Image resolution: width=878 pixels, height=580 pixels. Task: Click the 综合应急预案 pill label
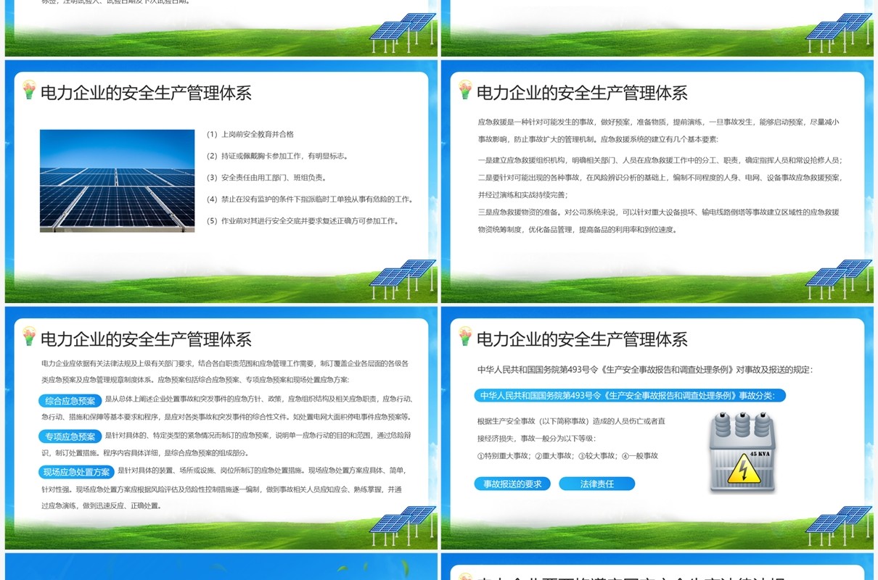[x=70, y=400]
